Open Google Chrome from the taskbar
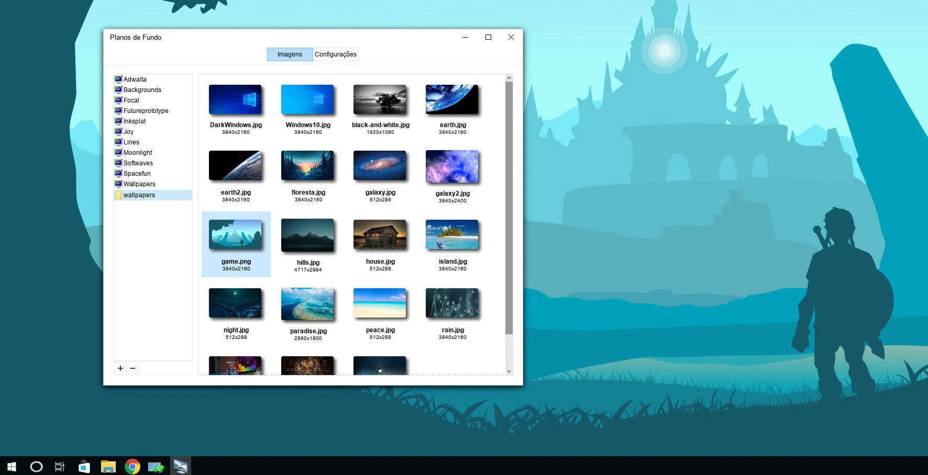 click(132, 466)
